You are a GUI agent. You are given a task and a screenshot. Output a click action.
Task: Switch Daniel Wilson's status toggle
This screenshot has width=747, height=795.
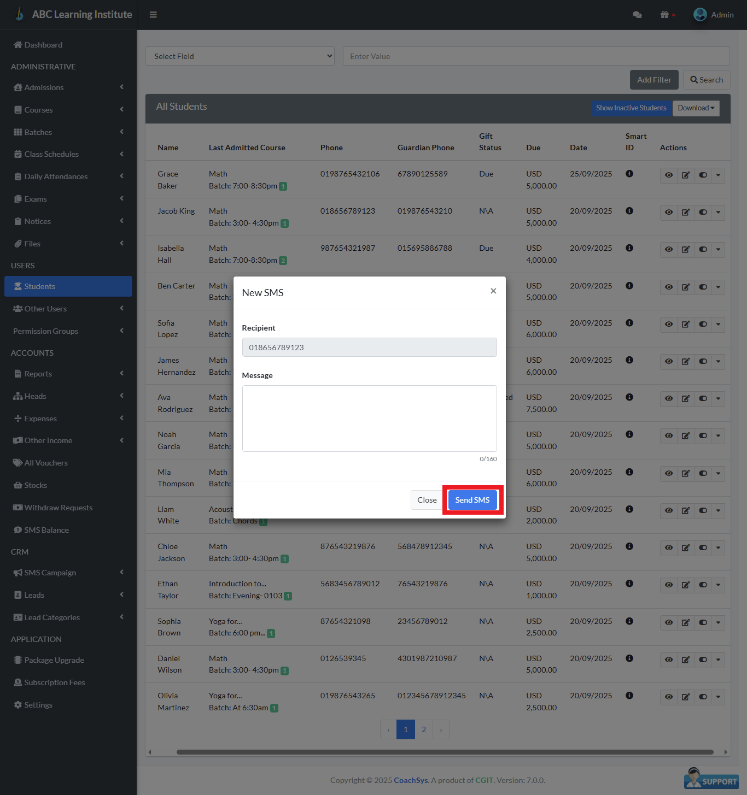(703, 660)
